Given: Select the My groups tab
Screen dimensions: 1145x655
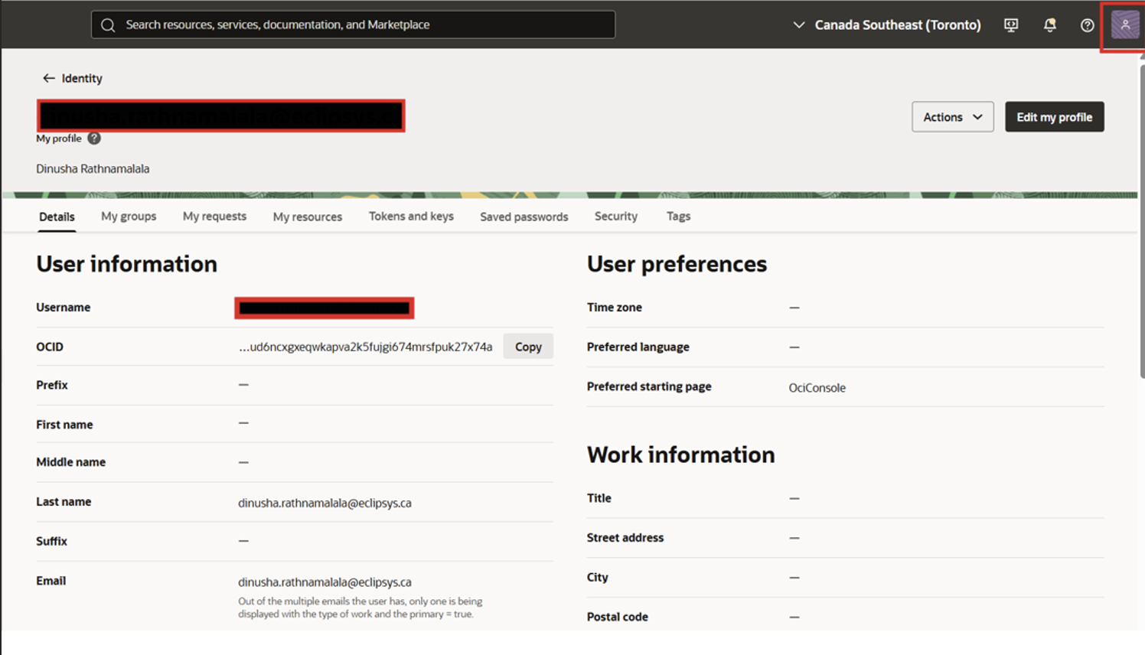Looking at the screenshot, I should (x=128, y=217).
